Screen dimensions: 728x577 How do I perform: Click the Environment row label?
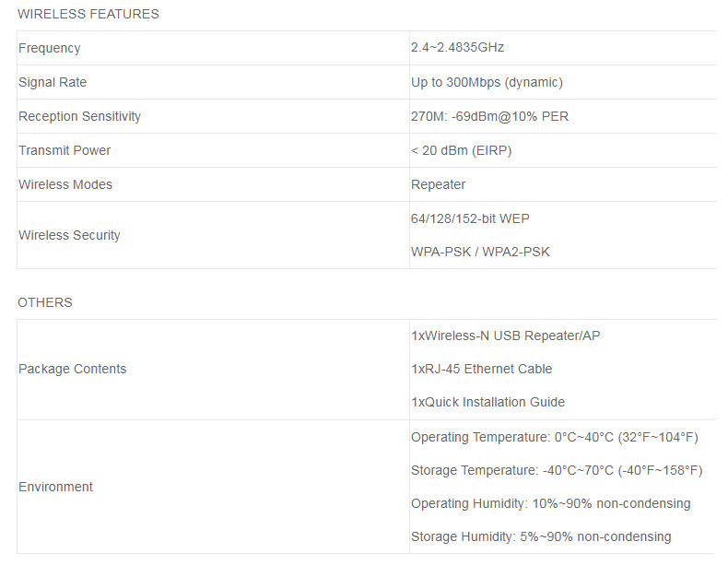pos(55,487)
